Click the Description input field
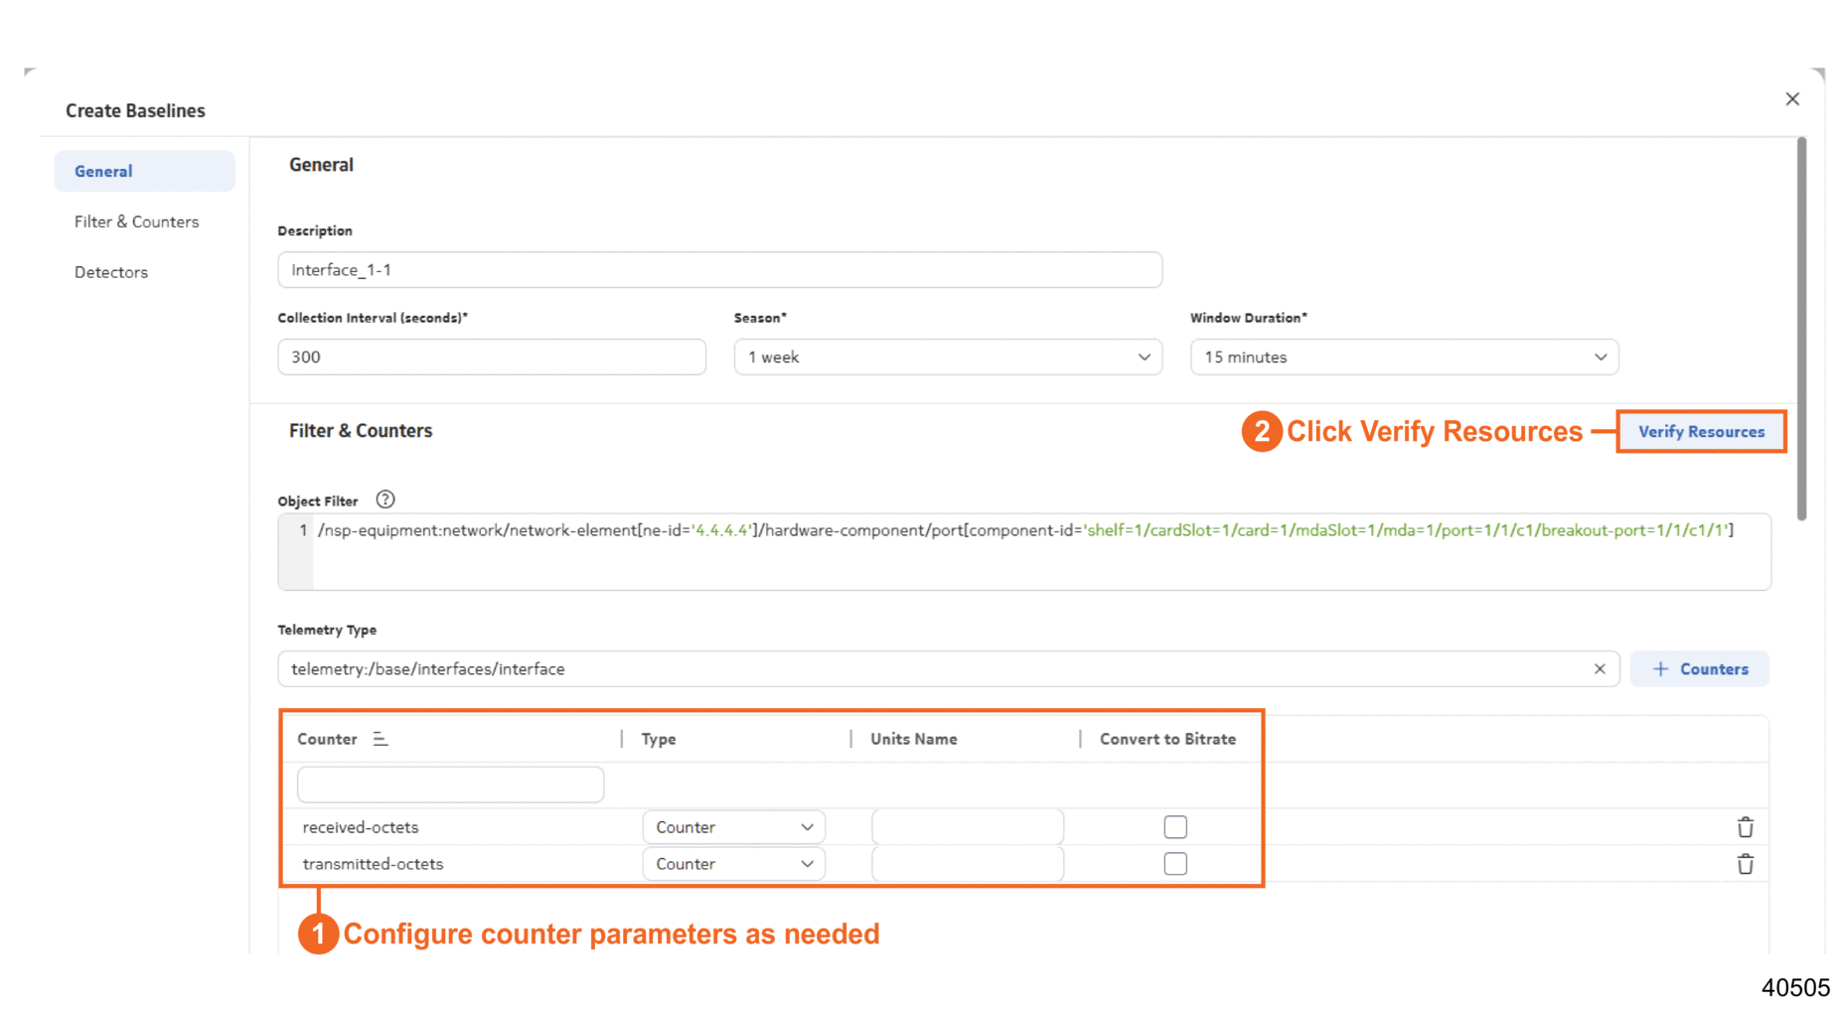 [719, 270]
